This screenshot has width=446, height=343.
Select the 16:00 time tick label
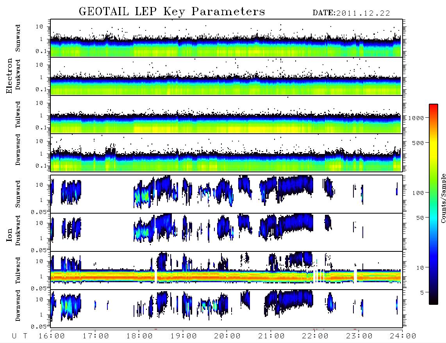coord(52,336)
